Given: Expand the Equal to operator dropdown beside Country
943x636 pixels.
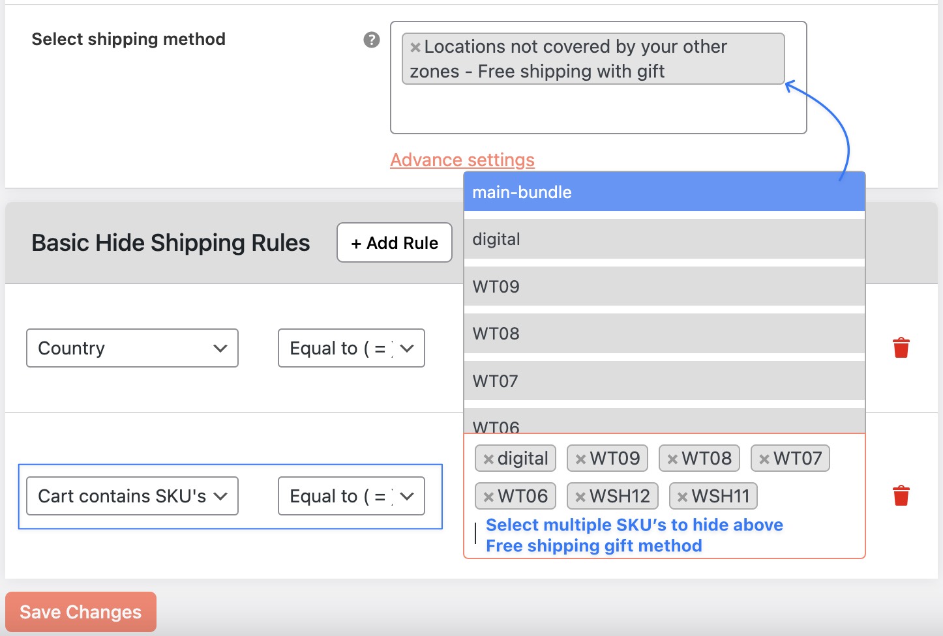Looking at the screenshot, I should pos(351,348).
